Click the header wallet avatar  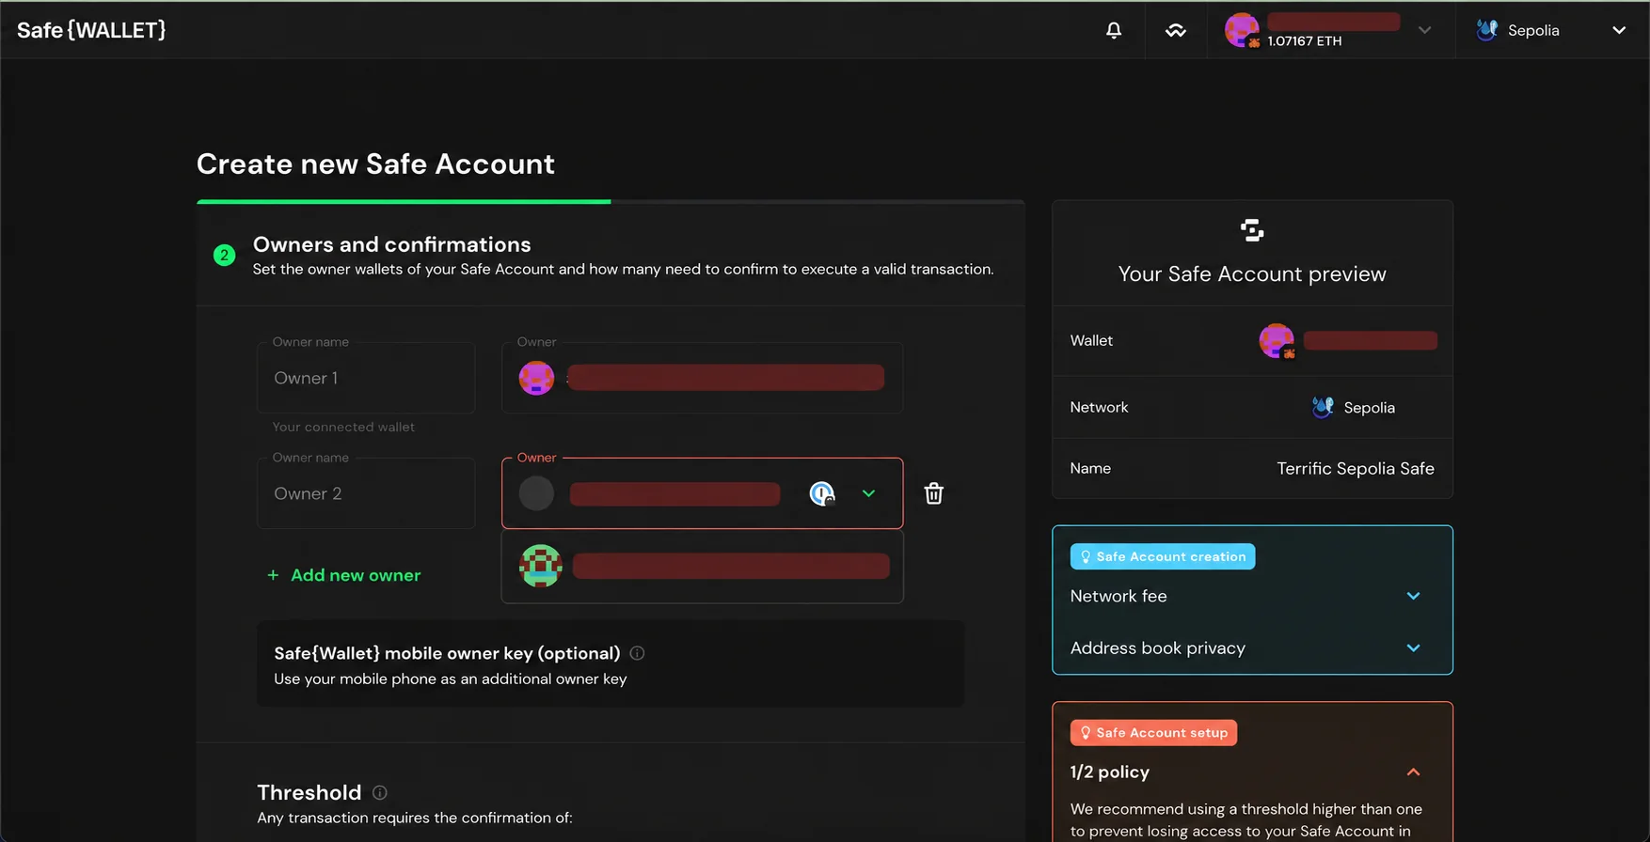1242,30
